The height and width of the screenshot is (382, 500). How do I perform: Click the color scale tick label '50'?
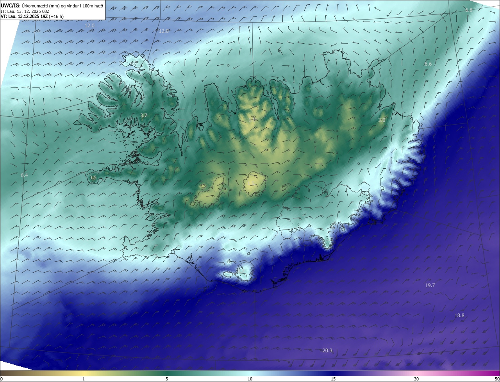pos(497,379)
